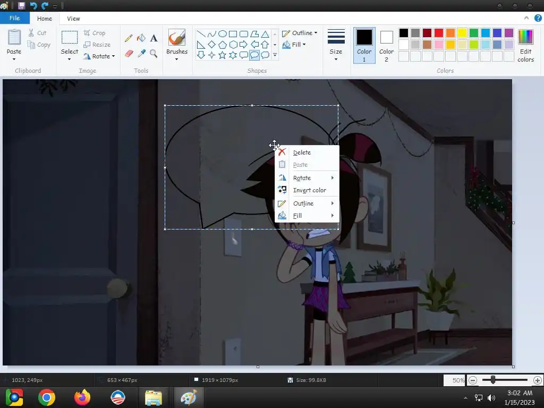
Task: Open Customize Quick Access Toolbar dropdown
Action: click(x=55, y=6)
